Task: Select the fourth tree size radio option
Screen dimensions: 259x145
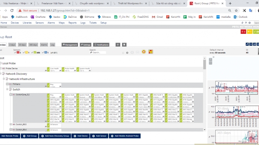Action: 138,52
